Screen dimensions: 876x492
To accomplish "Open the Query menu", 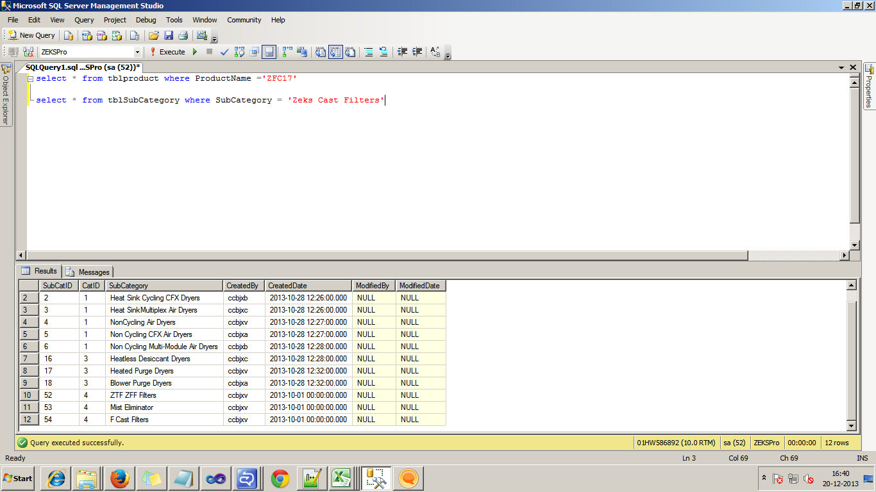I will pyautogui.click(x=84, y=20).
